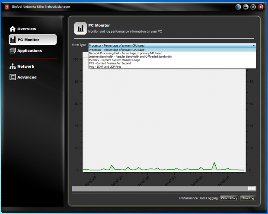This screenshot has height=214, width=268.
Task: Choose Ping - ICMP and UDP Ping
Action: (x=105, y=67)
